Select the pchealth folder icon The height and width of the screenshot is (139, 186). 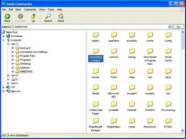pyautogui.click(x=114, y=104)
